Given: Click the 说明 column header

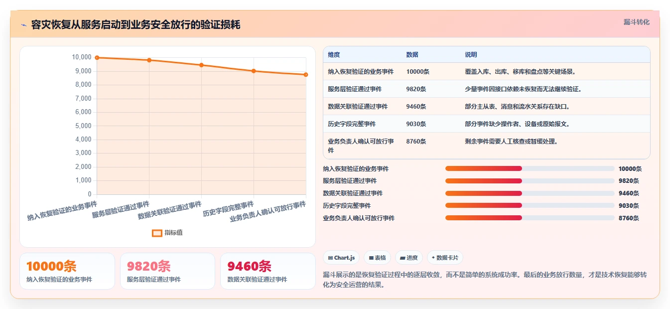Looking at the screenshot, I should (x=471, y=54).
